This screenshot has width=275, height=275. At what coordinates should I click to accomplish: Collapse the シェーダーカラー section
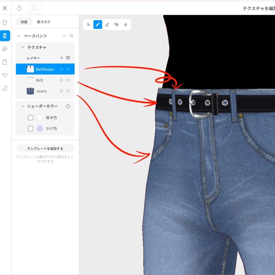pyautogui.click(x=23, y=106)
